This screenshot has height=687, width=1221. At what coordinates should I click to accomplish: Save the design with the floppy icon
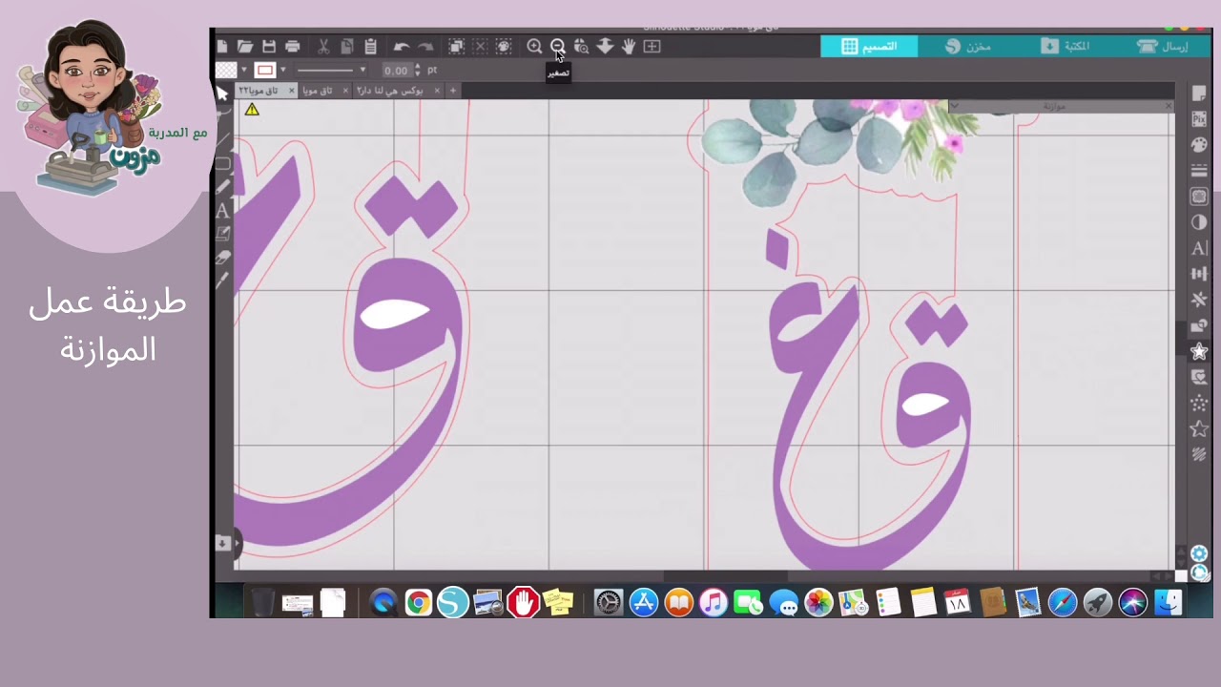[x=269, y=46]
